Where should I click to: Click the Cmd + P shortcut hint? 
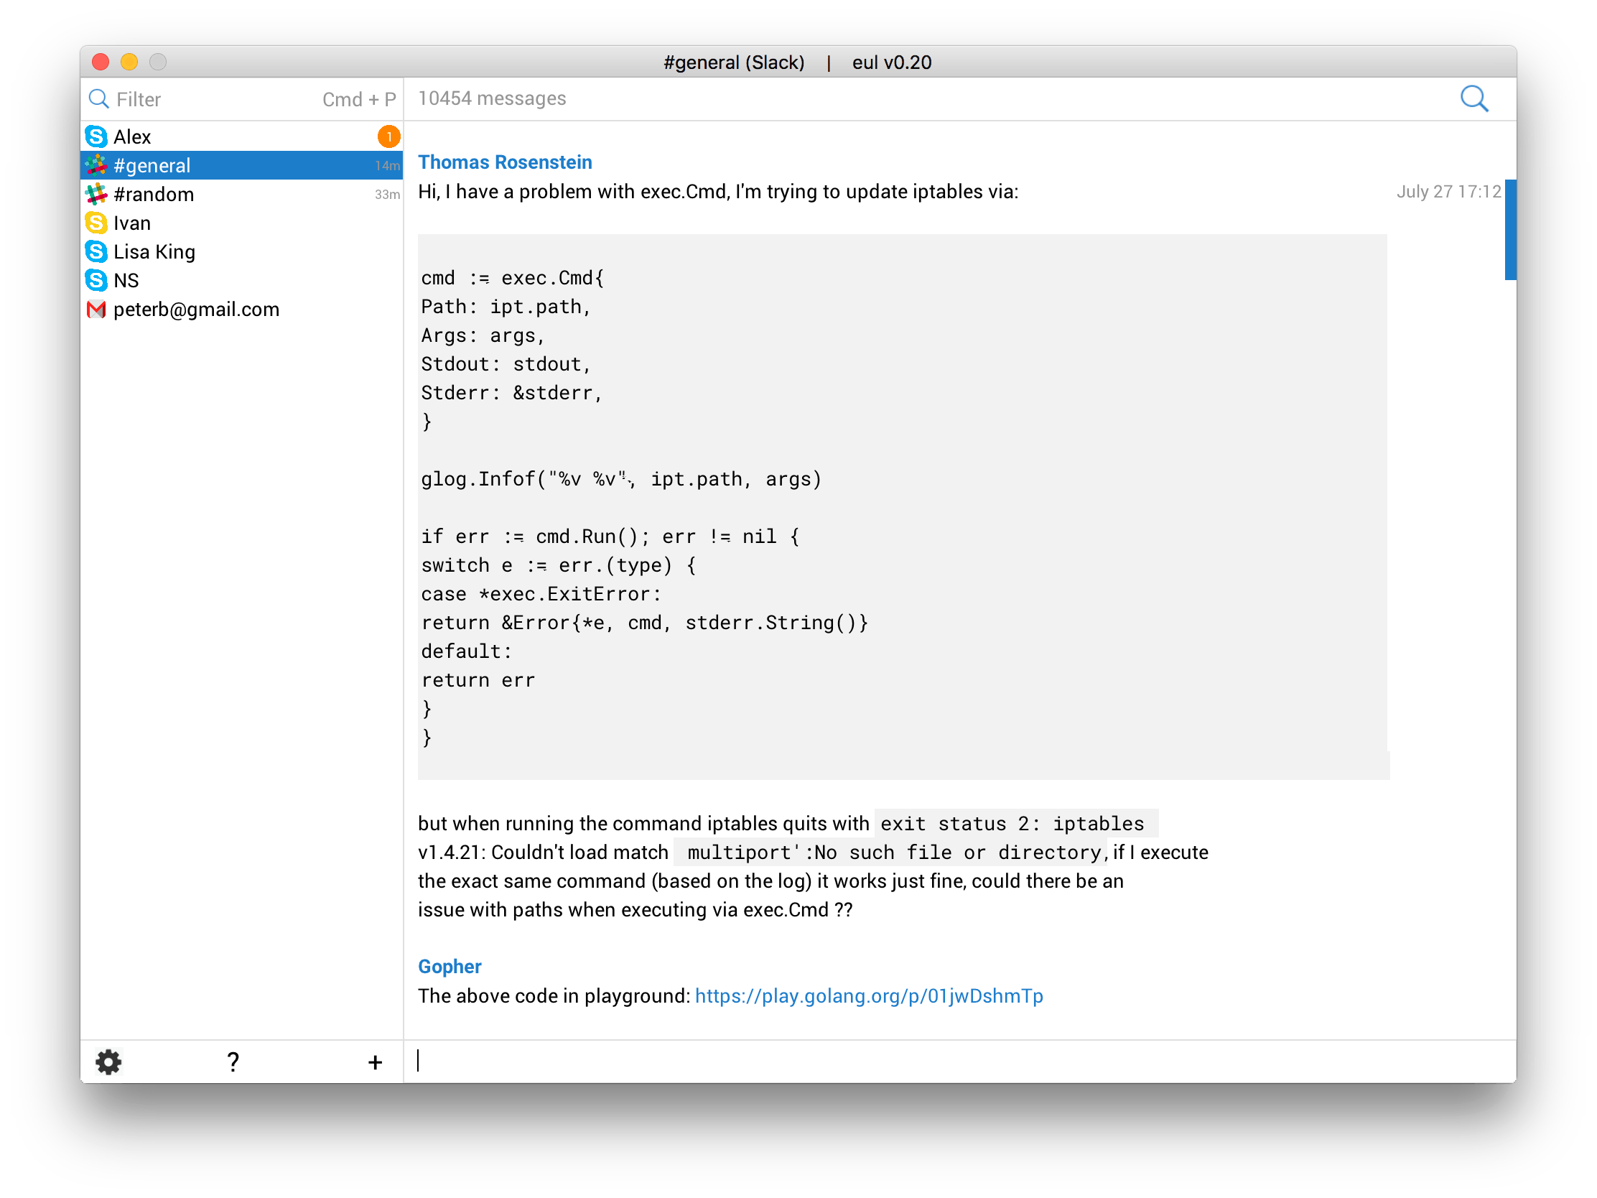point(359,100)
